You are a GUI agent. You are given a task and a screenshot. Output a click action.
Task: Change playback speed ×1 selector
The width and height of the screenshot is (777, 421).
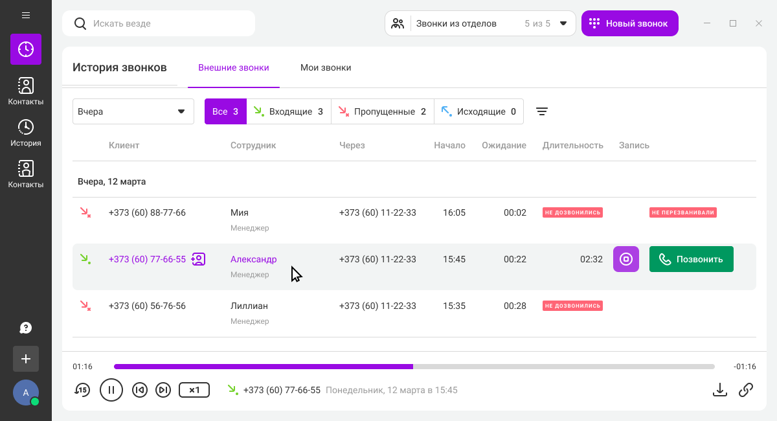pyautogui.click(x=194, y=389)
